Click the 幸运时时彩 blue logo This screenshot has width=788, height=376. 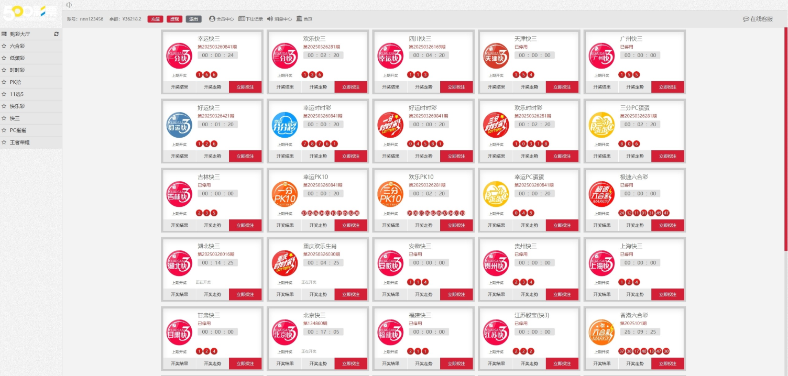(284, 125)
